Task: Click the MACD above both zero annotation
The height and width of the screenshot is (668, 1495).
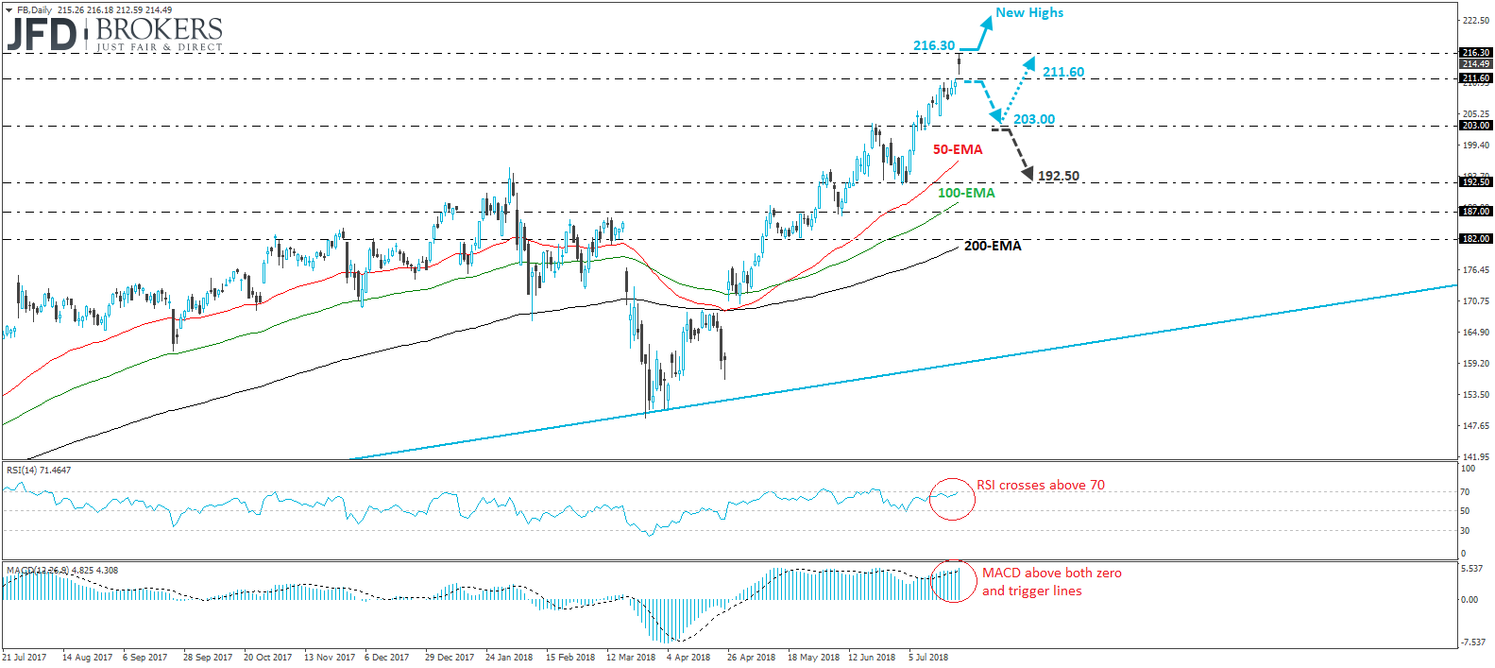Action: [1052, 581]
